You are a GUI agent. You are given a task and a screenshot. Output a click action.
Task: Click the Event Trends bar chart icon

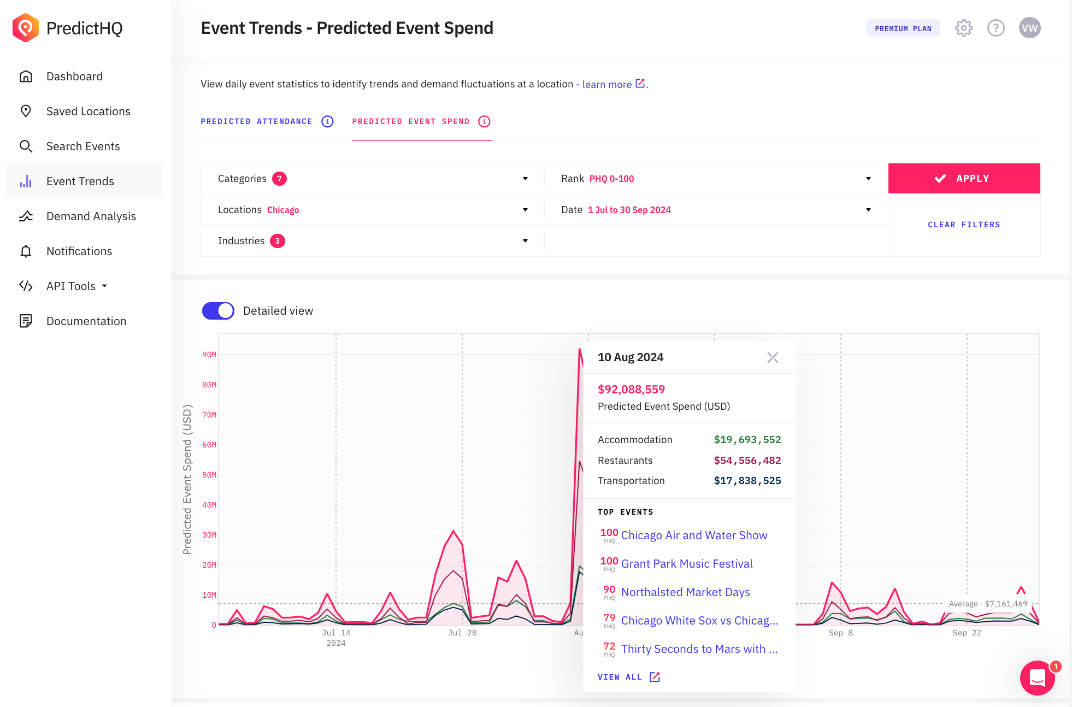point(26,181)
